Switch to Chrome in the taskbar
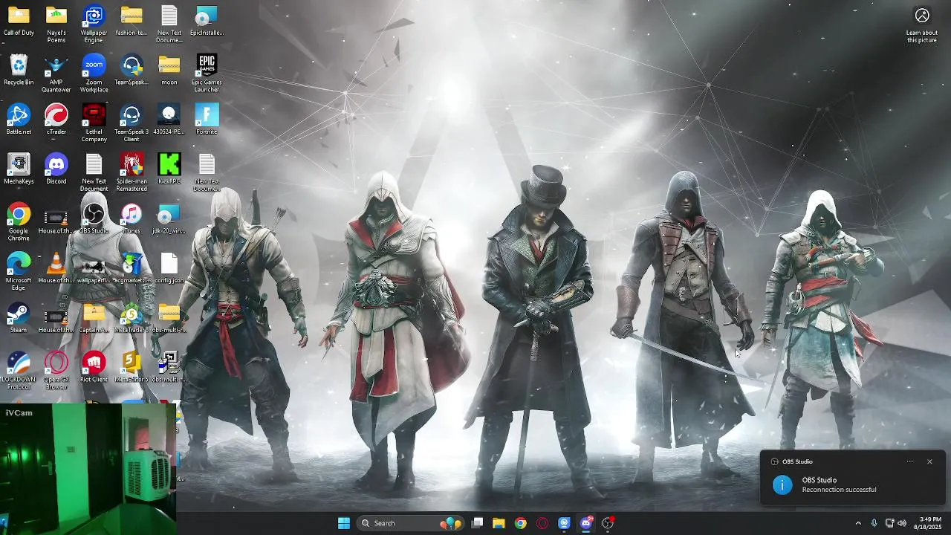The image size is (951, 535). pos(521,523)
